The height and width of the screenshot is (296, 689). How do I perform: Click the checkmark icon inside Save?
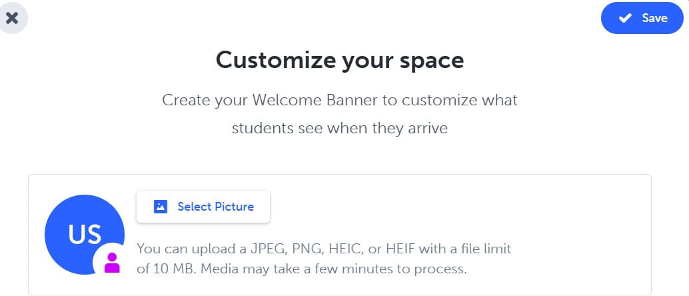625,19
